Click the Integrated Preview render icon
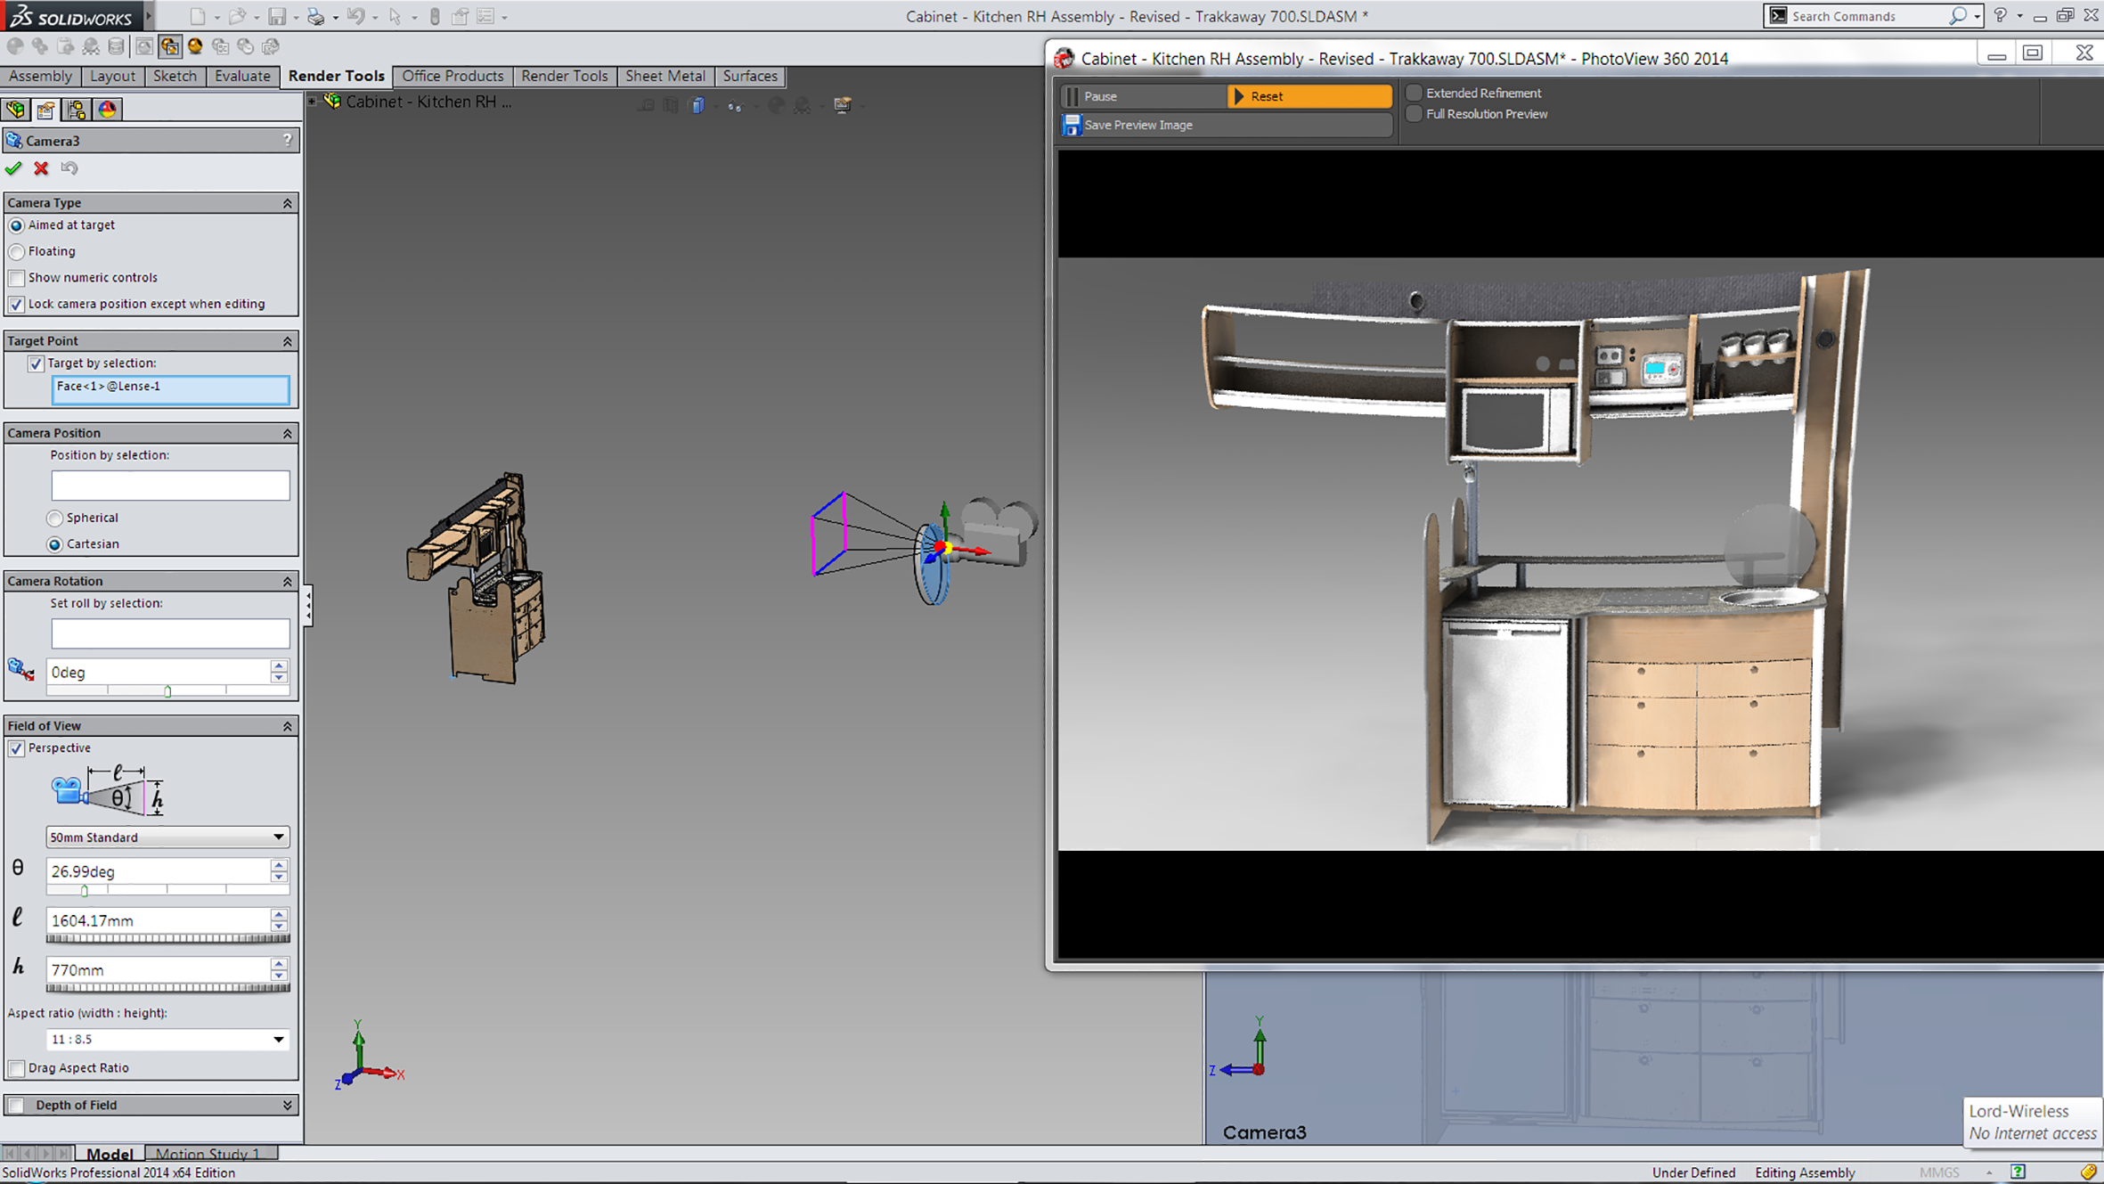This screenshot has height=1184, width=2104. 143,46
